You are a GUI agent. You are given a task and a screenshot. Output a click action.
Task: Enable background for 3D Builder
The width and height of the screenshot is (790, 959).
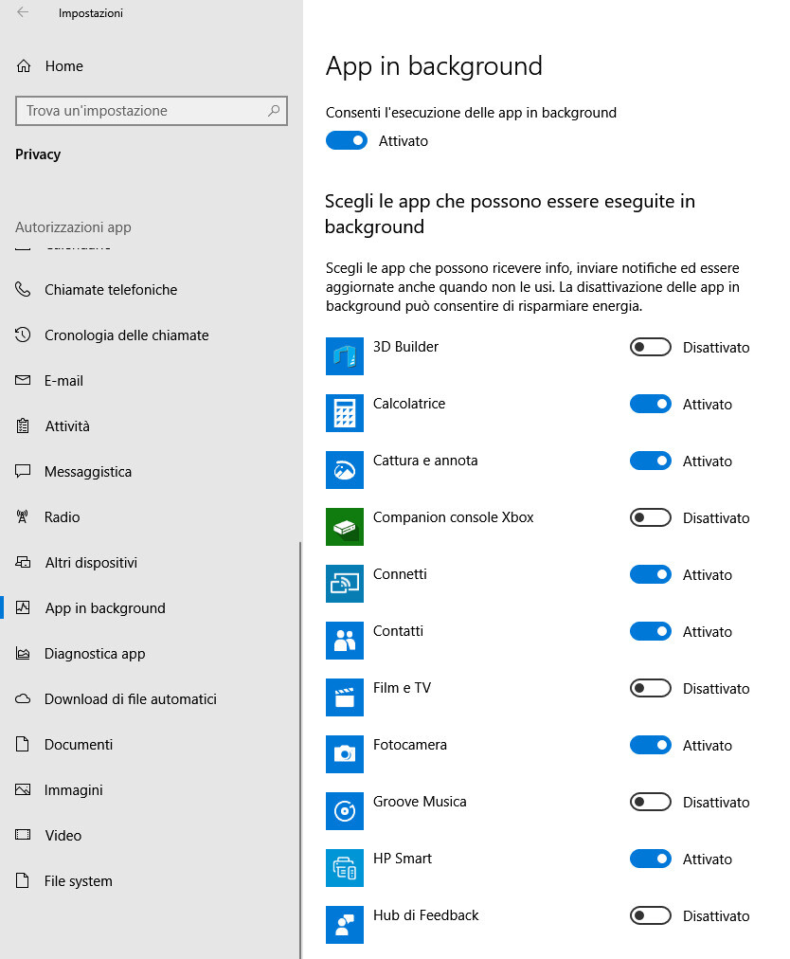pyautogui.click(x=650, y=348)
